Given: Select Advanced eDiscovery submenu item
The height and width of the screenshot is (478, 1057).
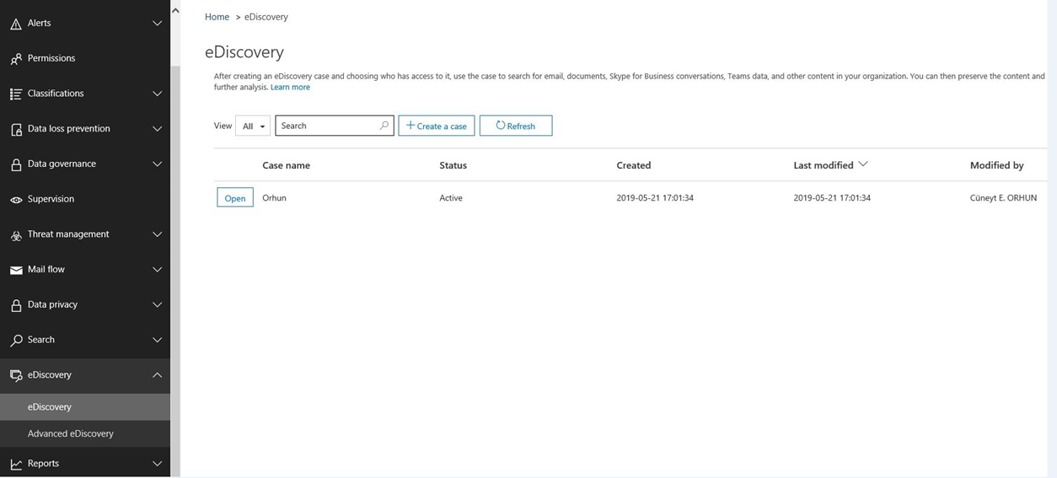Looking at the screenshot, I should (85, 433).
